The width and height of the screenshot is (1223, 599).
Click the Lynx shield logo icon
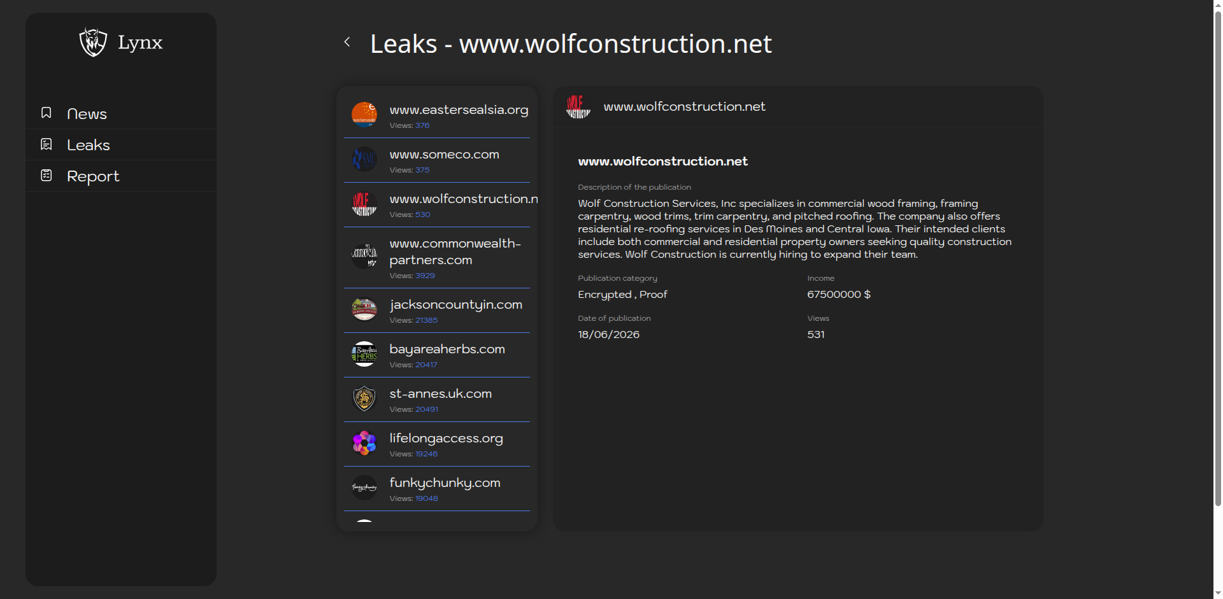click(x=93, y=42)
